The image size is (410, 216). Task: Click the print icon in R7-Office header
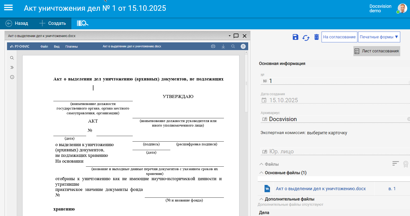[x=213, y=46]
